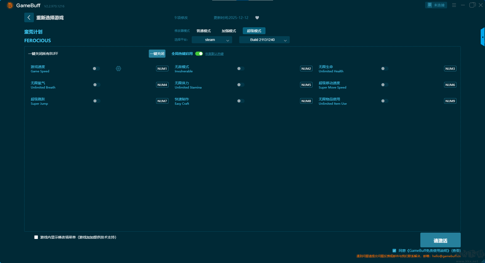Image resolution: width=485 pixels, height=263 pixels.
Task: Open the hamburger menu in title bar
Action: pos(454,5)
